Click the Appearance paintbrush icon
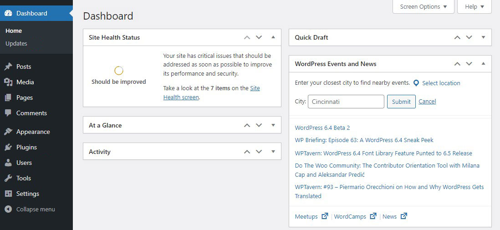This screenshot has width=500, height=230. coord(8,132)
